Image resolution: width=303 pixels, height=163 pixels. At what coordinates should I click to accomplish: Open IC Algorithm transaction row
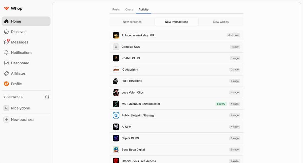[176, 70]
